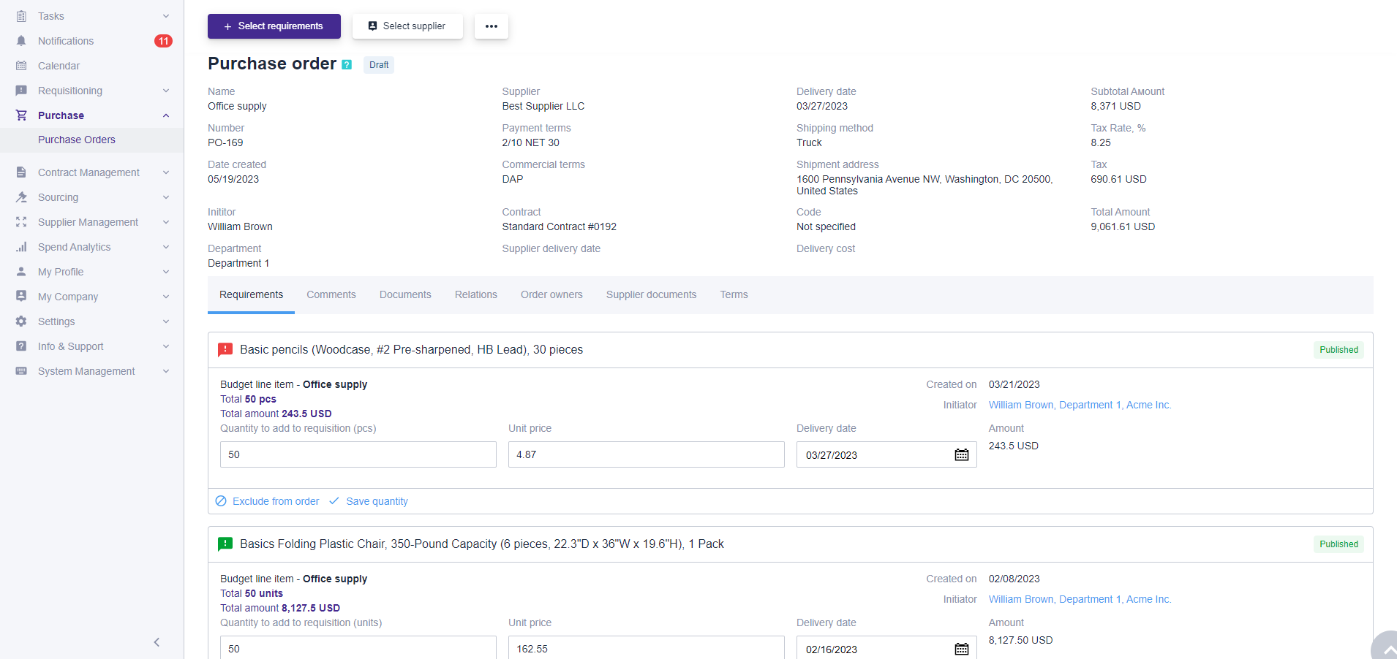Click the unit price field showing 4.87

click(x=645, y=454)
